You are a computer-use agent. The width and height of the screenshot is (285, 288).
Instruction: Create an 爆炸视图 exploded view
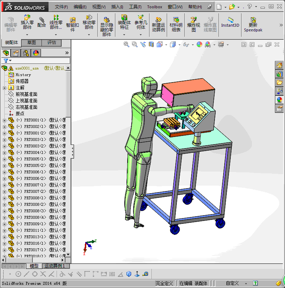[x=194, y=24]
